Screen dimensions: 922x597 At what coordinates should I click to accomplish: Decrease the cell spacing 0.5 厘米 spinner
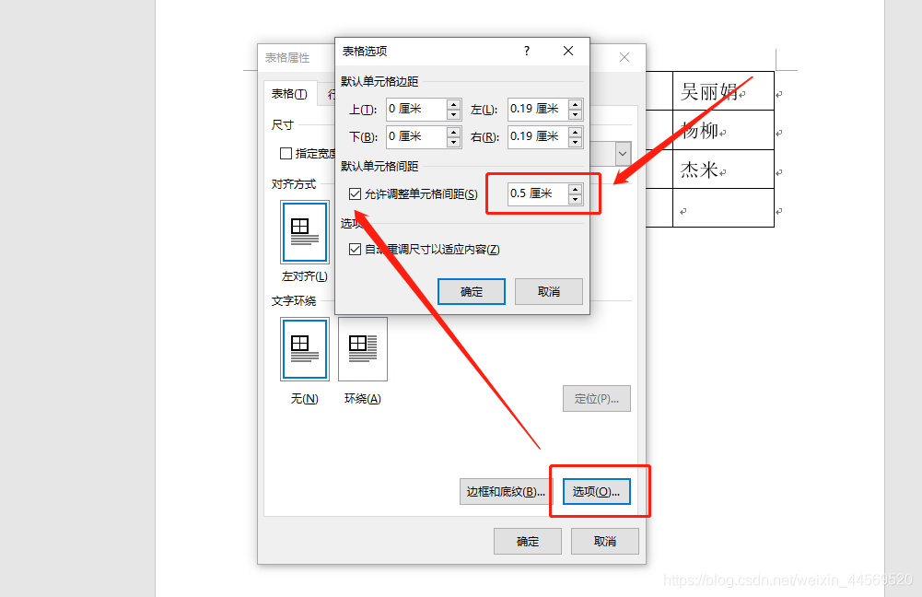click(575, 199)
